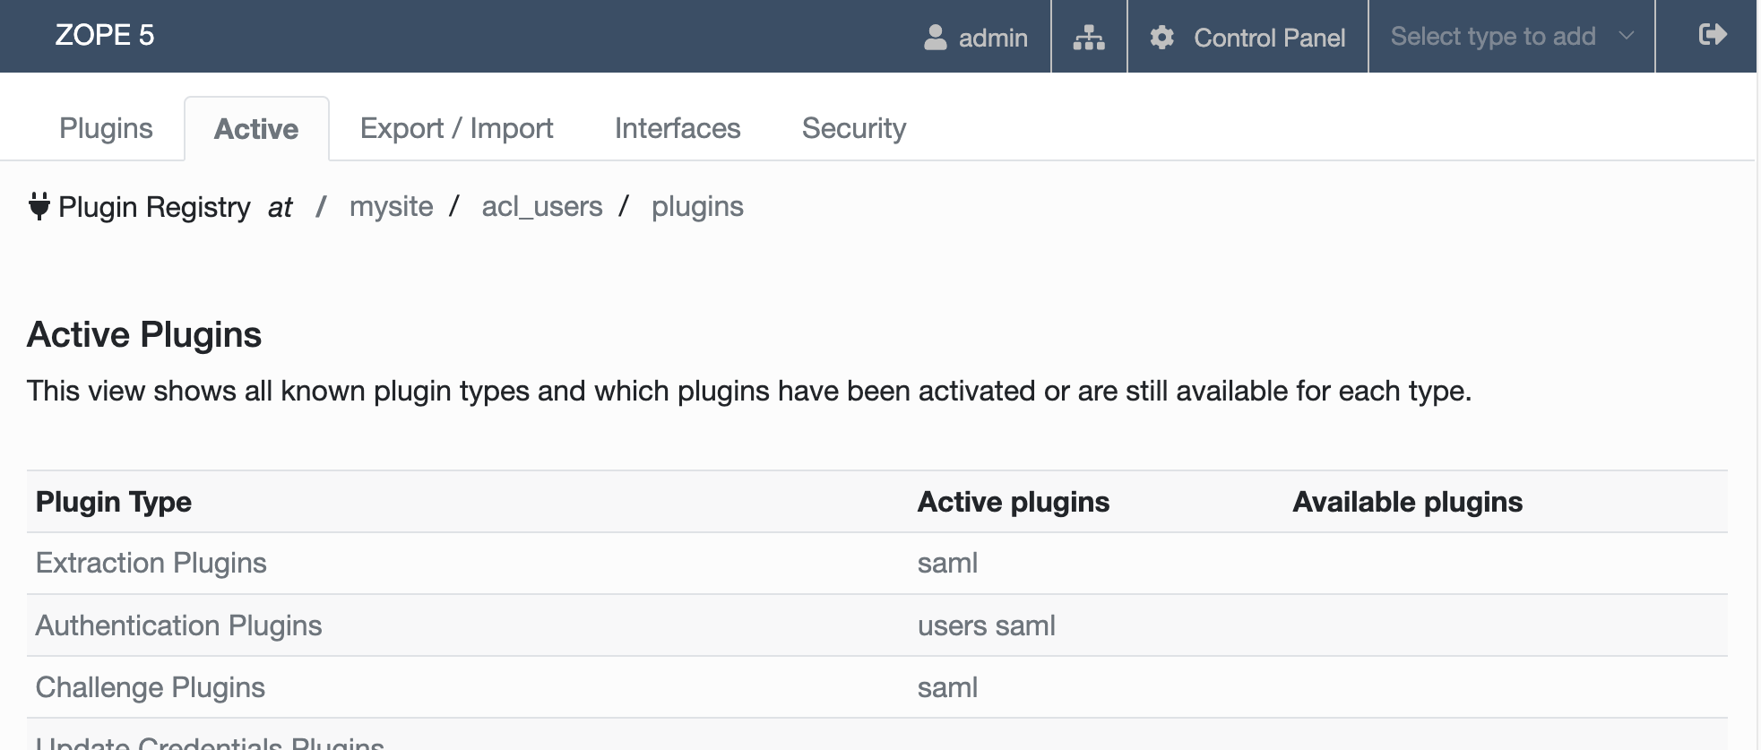Click the root slash breadcrumb
This screenshot has width=1761, height=750.
(321, 207)
